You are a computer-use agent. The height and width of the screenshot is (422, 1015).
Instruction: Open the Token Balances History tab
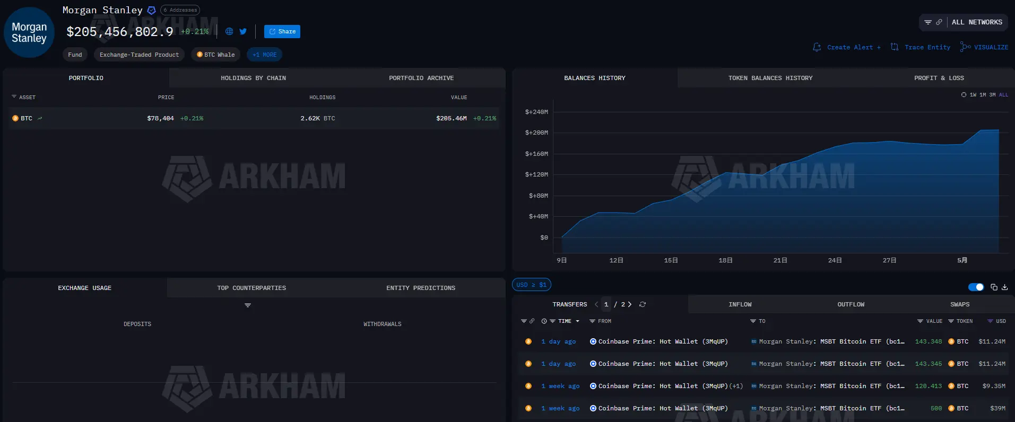point(770,78)
